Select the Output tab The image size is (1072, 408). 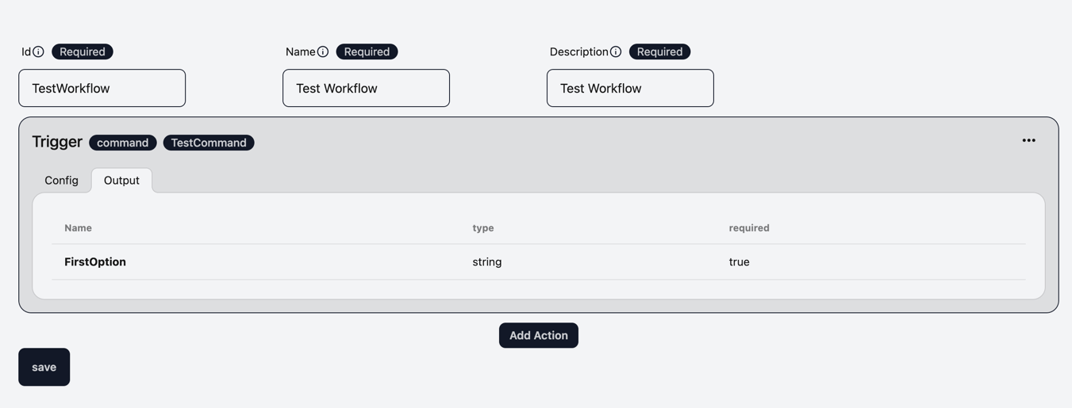point(121,181)
